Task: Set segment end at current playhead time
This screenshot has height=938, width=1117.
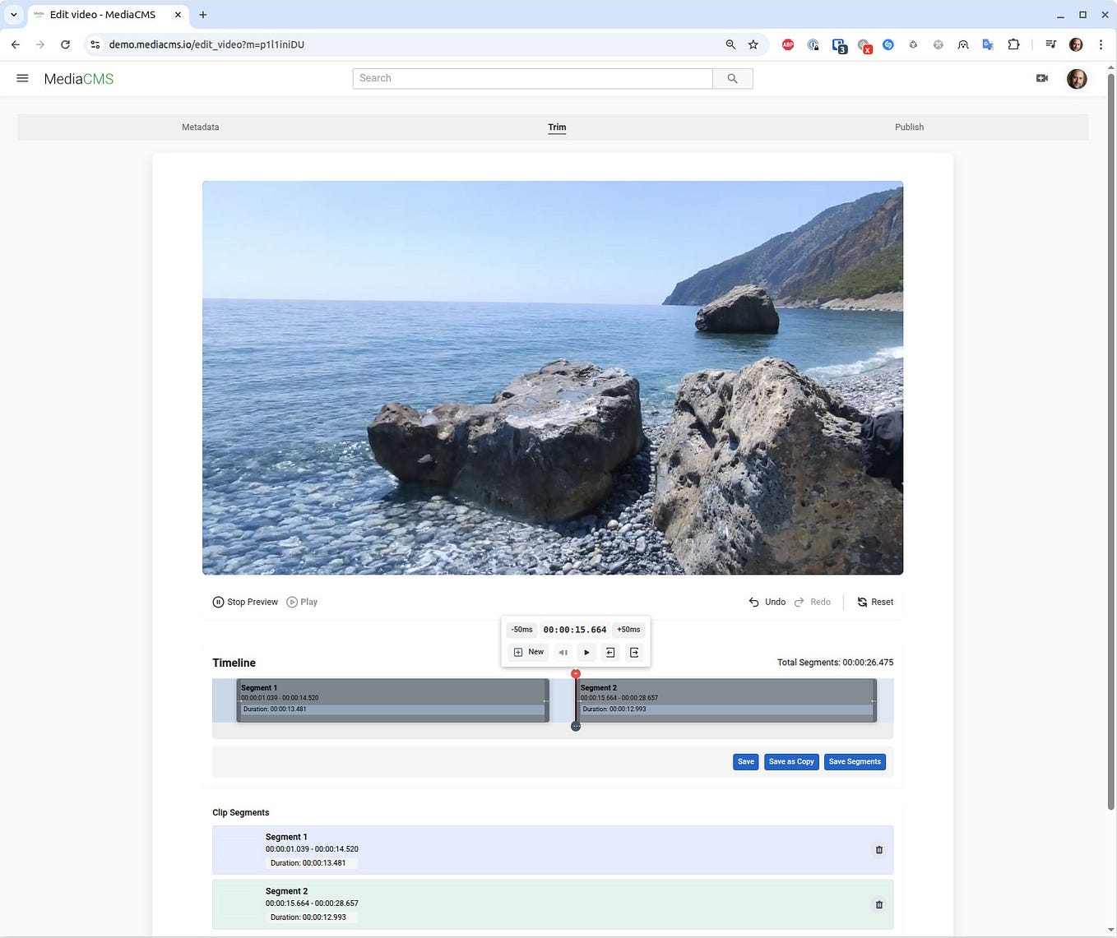Action: click(634, 652)
